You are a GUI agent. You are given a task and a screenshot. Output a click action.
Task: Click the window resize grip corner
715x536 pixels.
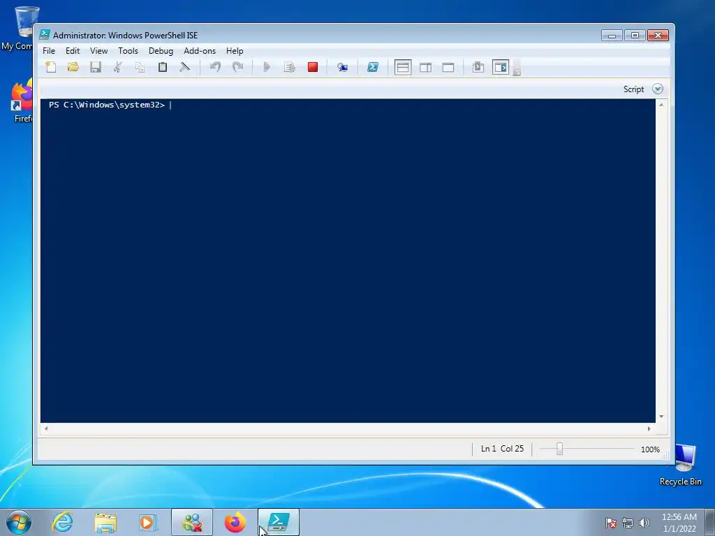[x=665, y=455]
